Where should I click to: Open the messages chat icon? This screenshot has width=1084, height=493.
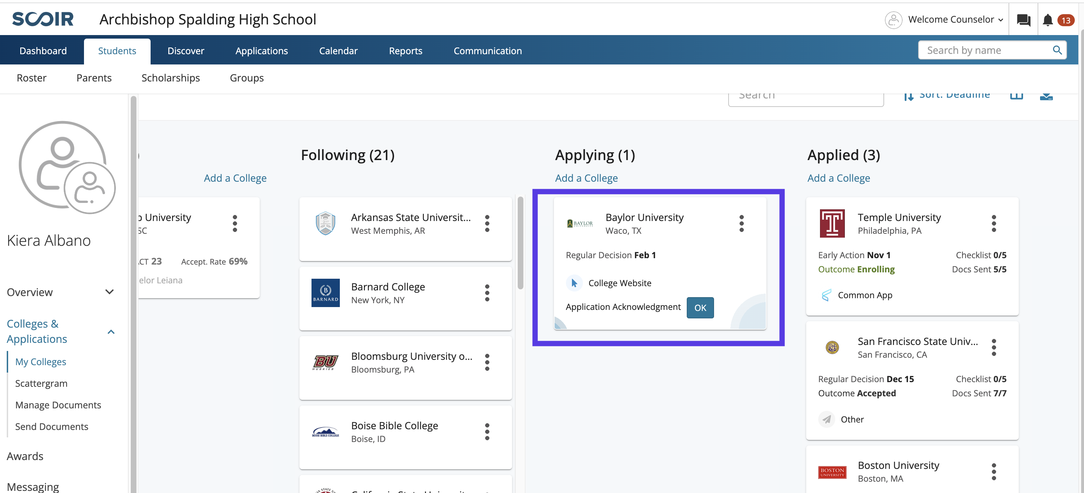coord(1023,20)
